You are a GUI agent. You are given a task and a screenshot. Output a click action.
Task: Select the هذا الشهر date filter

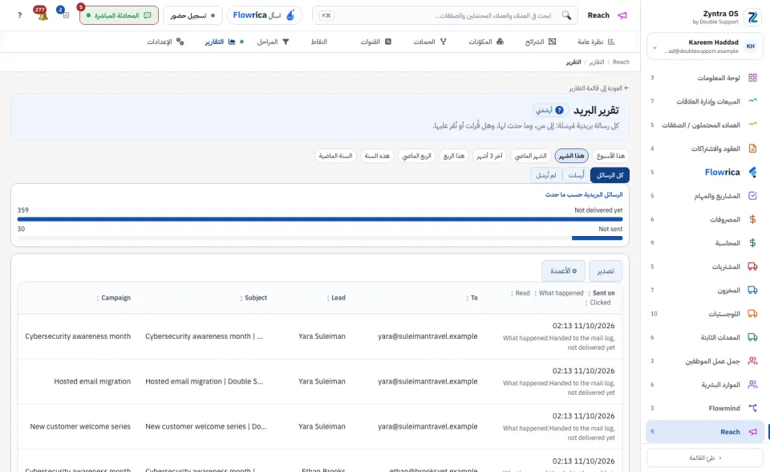pyautogui.click(x=572, y=156)
